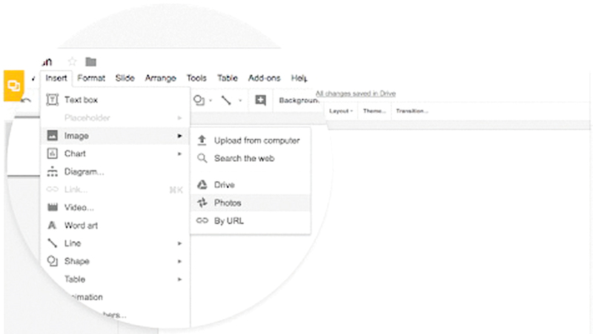Expand the Shape submenu arrow
The image size is (593, 334).
(179, 261)
